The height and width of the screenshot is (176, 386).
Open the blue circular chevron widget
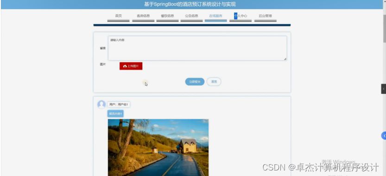[x=384, y=135]
